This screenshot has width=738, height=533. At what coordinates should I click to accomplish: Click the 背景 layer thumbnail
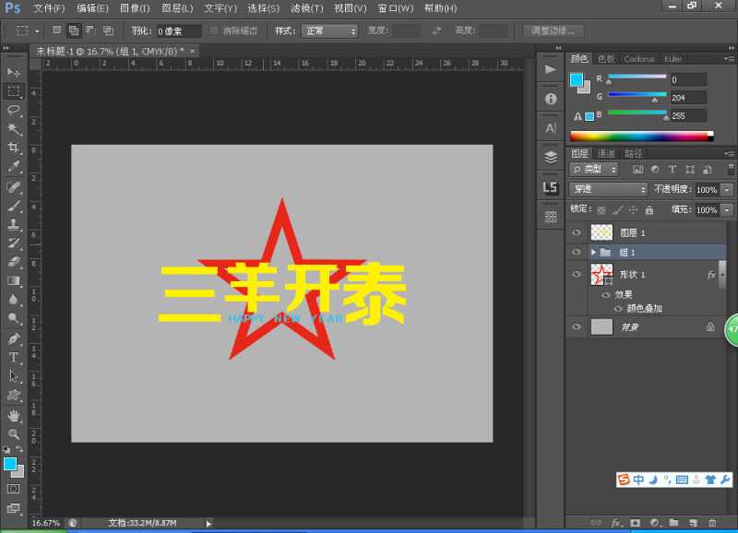[601, 327]
